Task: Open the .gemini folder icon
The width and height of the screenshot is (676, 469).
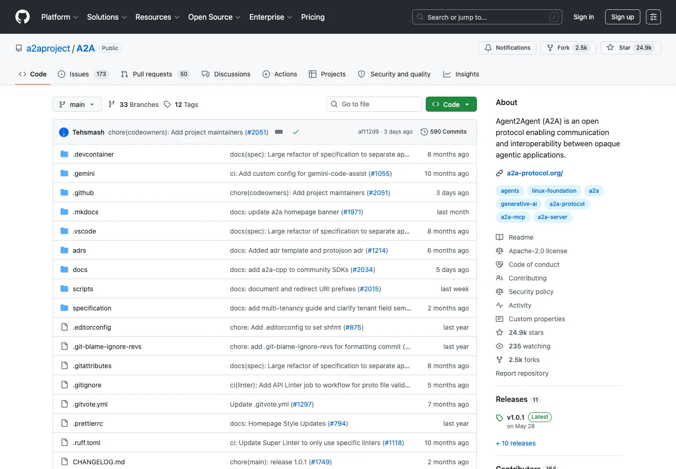Action: point(64,174)
